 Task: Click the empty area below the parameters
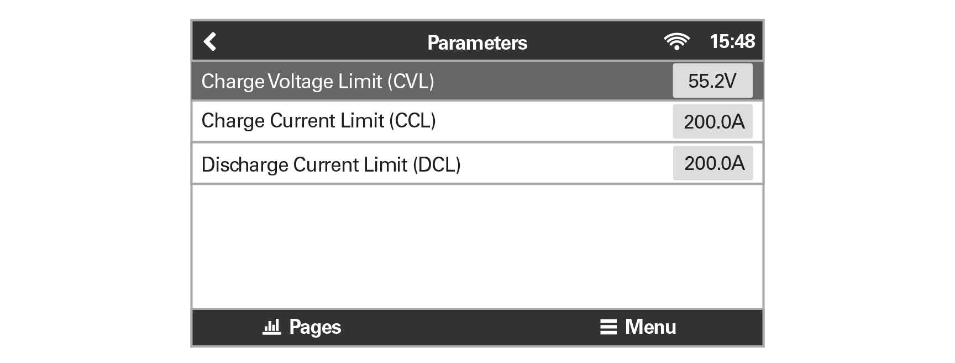[477, 245]
